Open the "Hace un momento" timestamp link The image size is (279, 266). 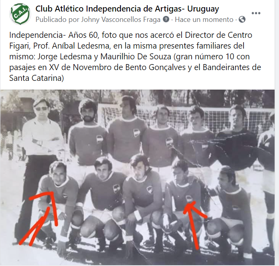coord(204,20)
